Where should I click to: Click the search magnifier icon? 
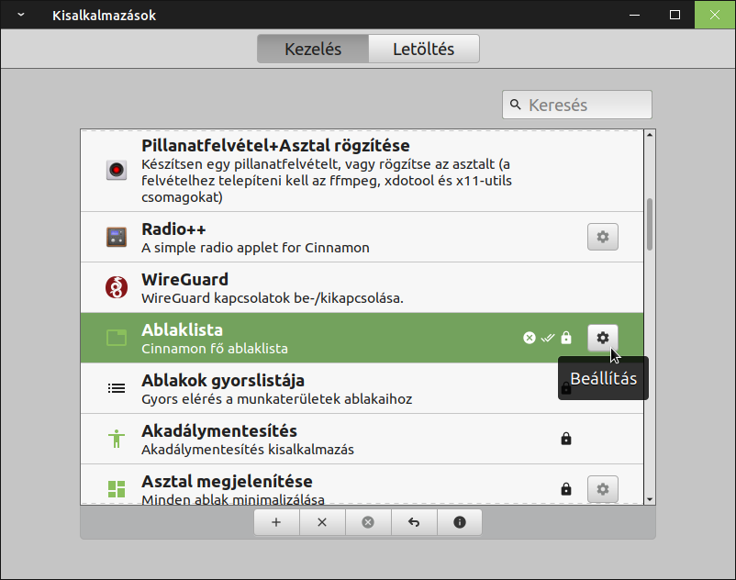click(x=516, y=105)
